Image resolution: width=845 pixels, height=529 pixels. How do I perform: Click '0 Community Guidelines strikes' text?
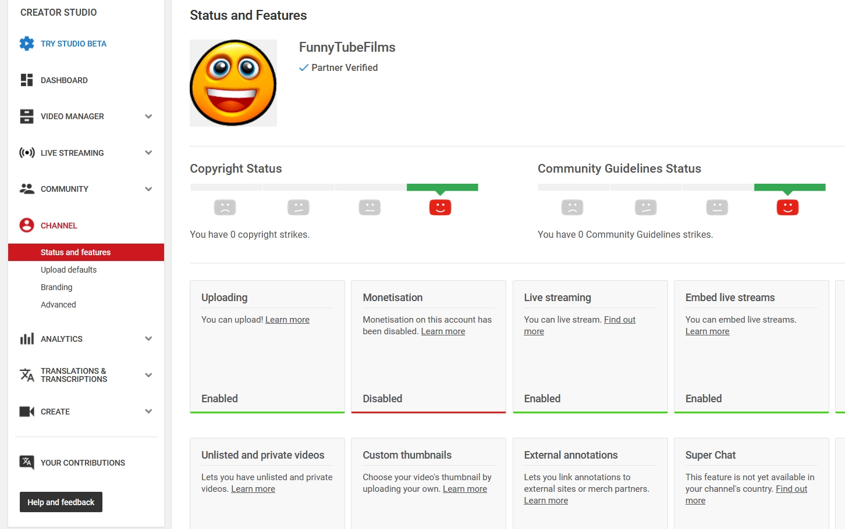645,235
